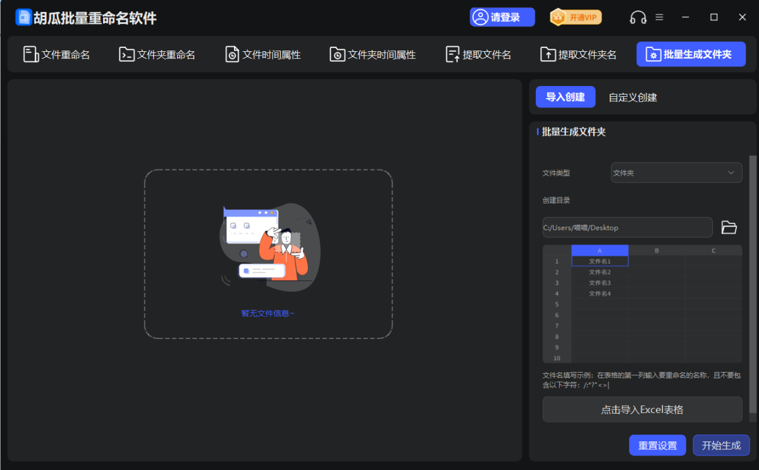Expand the 文件类型 dropdown

pos(676,173)
